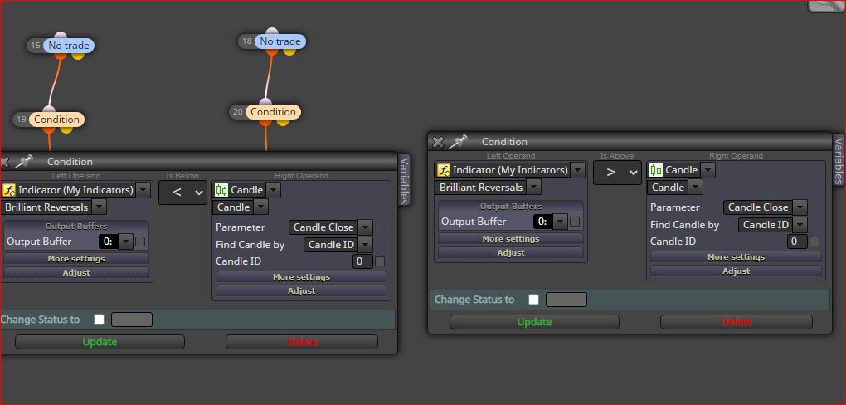Open Variables tab on left panel
The height and width of the screenshot is (405, 846).
404,180
